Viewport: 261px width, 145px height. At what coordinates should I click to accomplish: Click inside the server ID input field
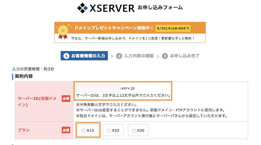tap(98, 88)
